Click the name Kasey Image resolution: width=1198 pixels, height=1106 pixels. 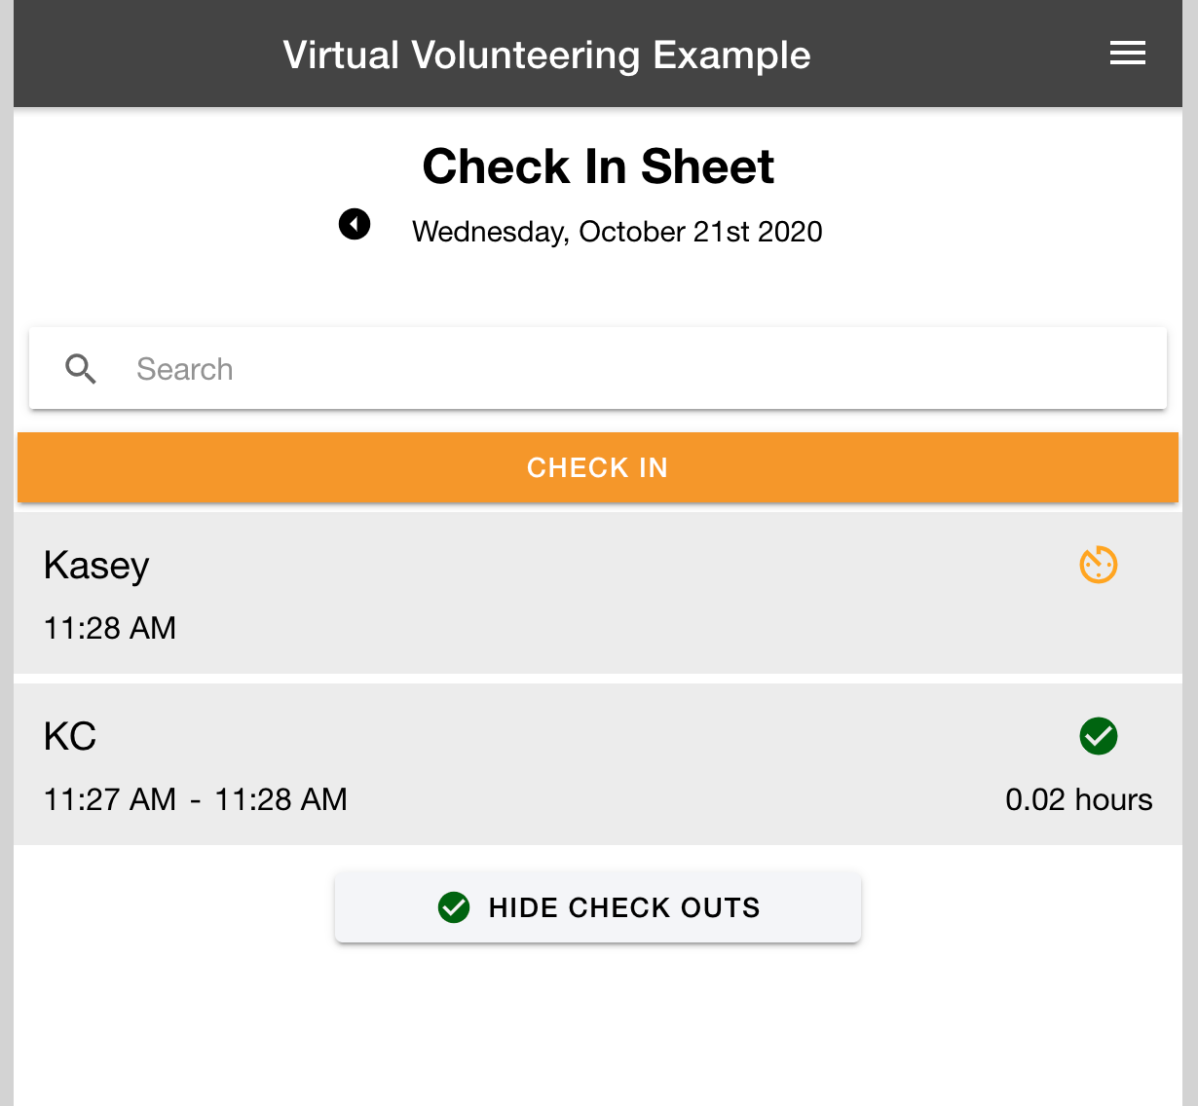coord(96,566)
